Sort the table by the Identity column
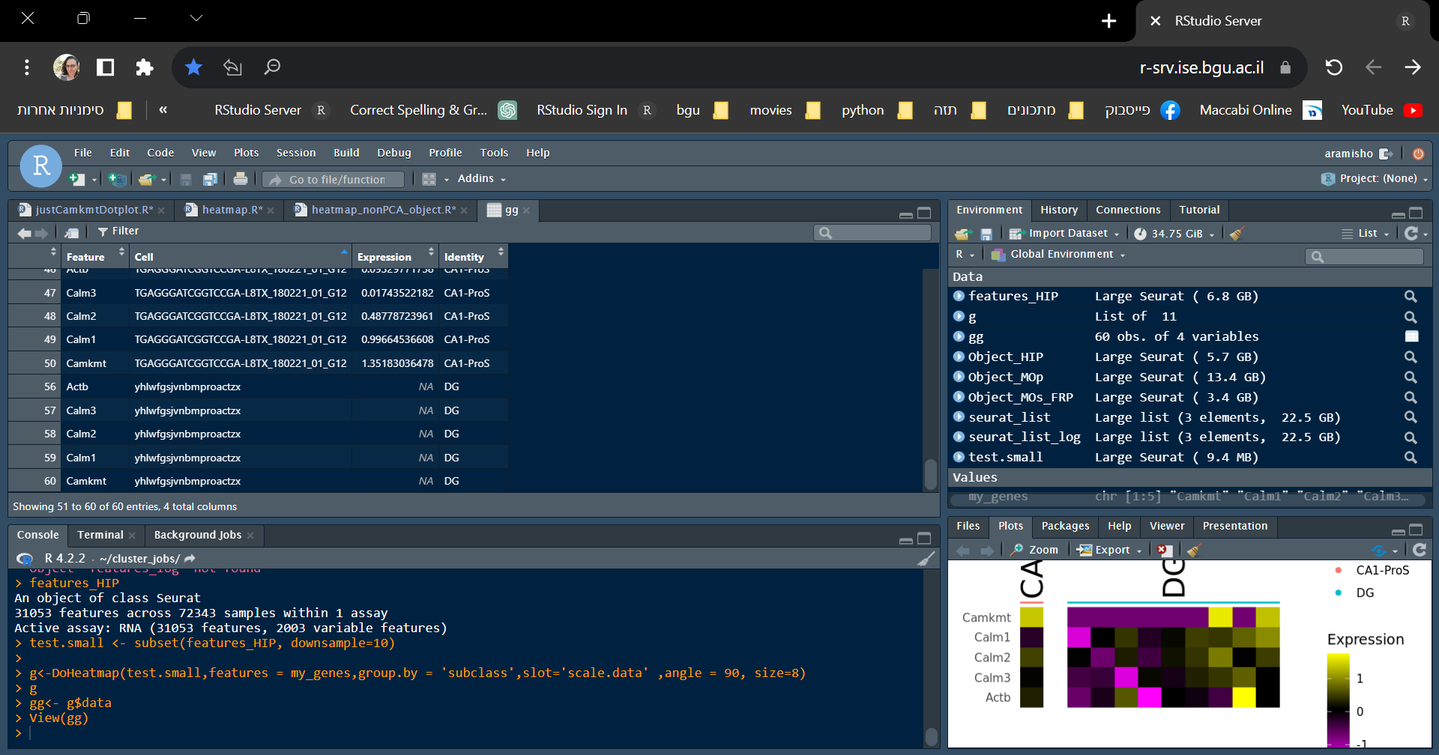 [x=465, y=255]
